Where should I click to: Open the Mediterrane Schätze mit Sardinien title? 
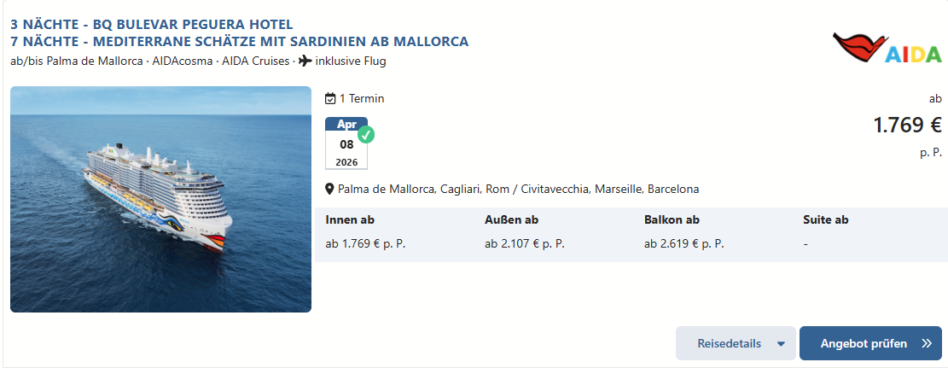click(x=240, y=42)
